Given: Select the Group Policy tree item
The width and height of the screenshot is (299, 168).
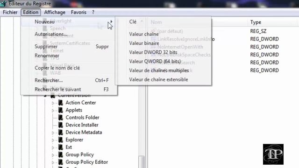Looking at the screenshot, I should tap(80, 154).
